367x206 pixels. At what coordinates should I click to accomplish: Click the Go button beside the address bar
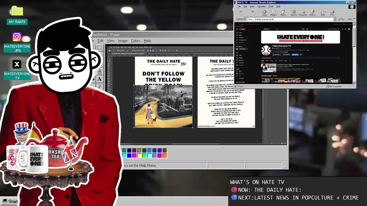pyautogui.click(x=341, y=19)
